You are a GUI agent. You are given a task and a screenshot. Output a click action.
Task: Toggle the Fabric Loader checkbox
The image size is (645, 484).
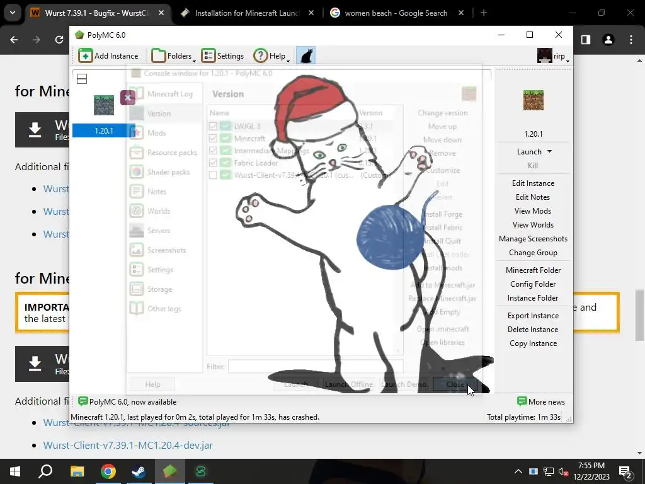click(213, 163)
